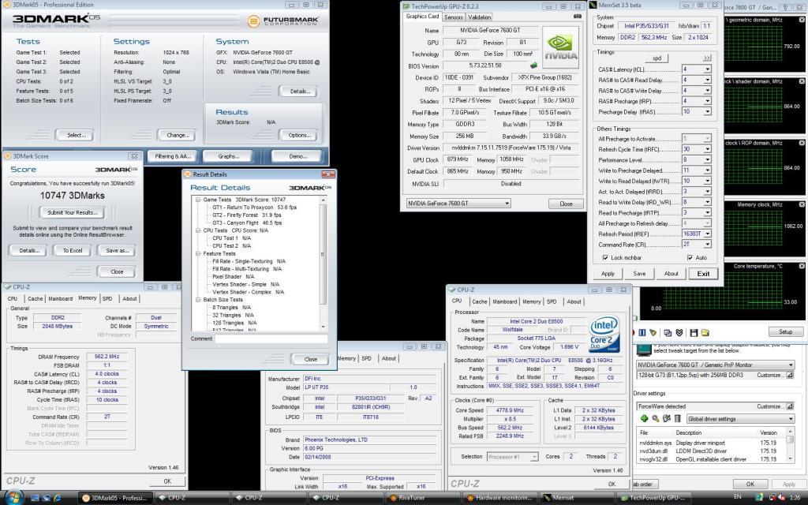Switch to the Sensors tab in GPU-Z
808x505 pixels.
click(454, 17)
